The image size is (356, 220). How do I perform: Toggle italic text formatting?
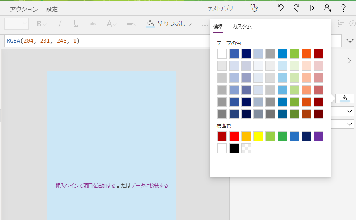(x=60, y=24)
